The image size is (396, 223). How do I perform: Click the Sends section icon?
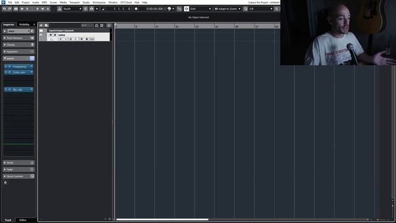click(x=32, y=162)
